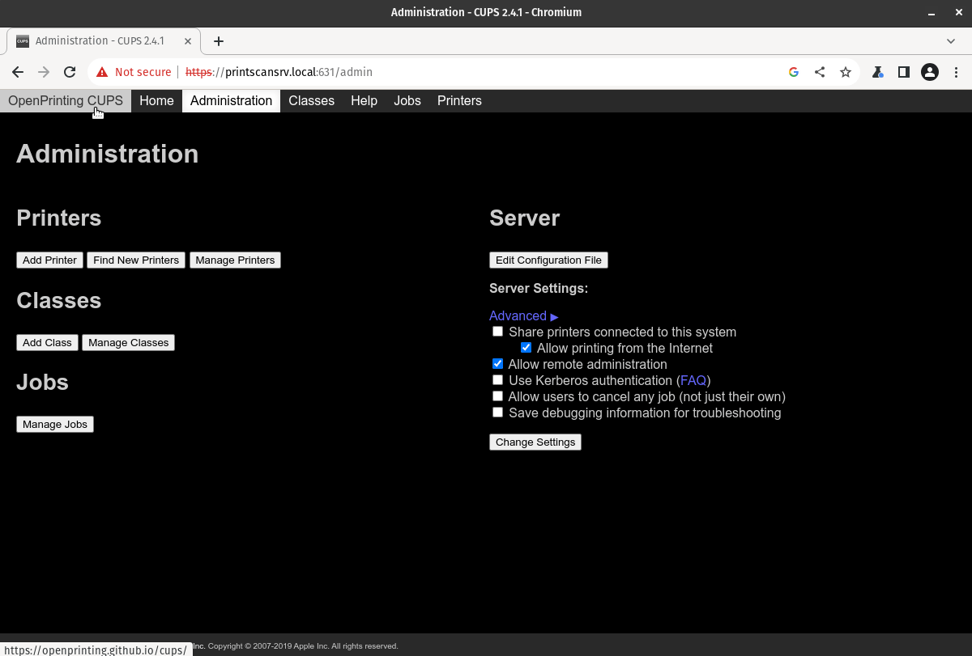Open the Google icon in the address bar
972x656 pixels.
pyautogui.click(x=794, y=72)
